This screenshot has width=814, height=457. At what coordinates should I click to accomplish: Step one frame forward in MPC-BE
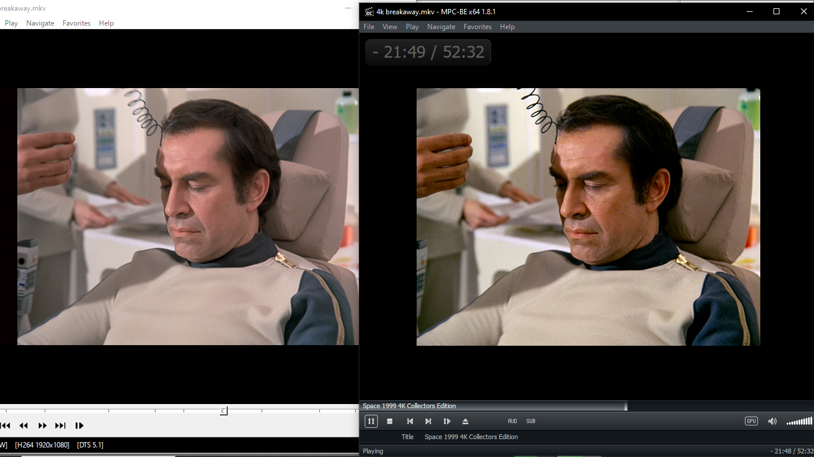[x=447, y=421]
